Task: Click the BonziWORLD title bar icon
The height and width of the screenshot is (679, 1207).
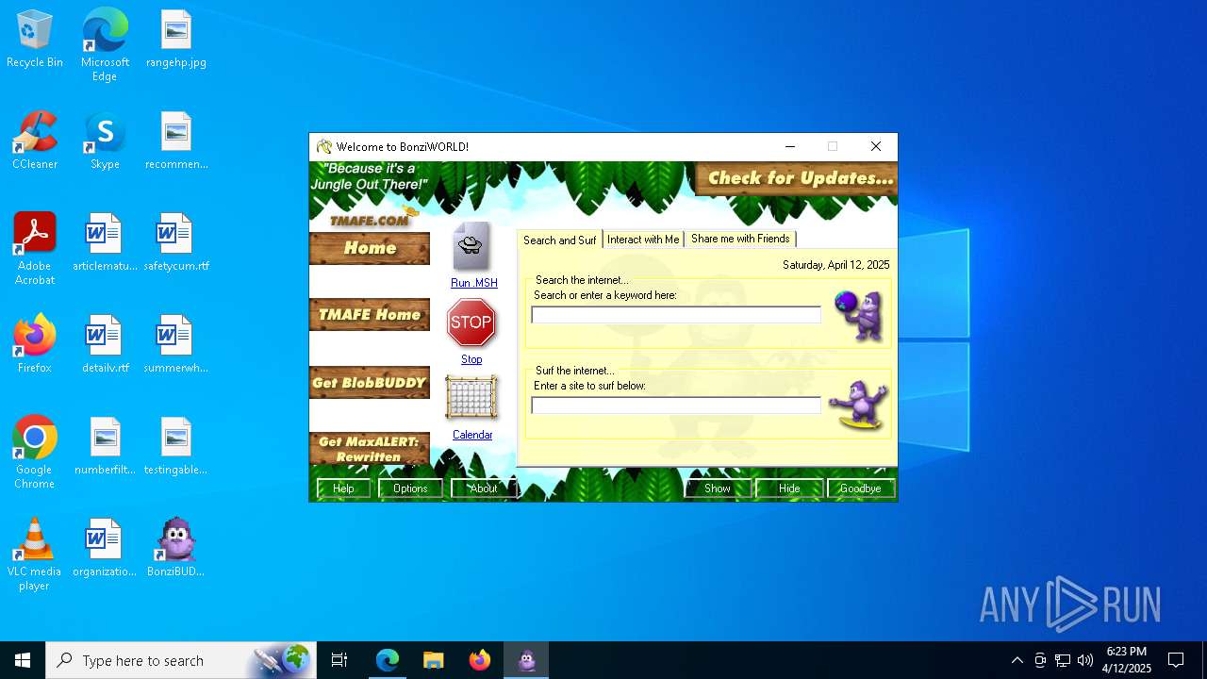Action: (x=324, y=146)
